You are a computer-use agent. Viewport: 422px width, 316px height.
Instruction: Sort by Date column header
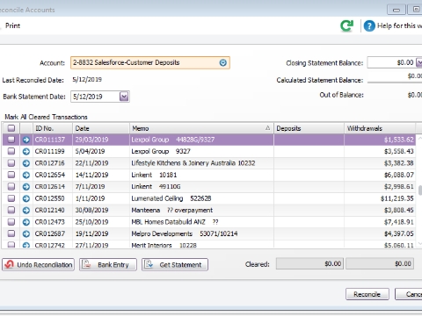101,128
